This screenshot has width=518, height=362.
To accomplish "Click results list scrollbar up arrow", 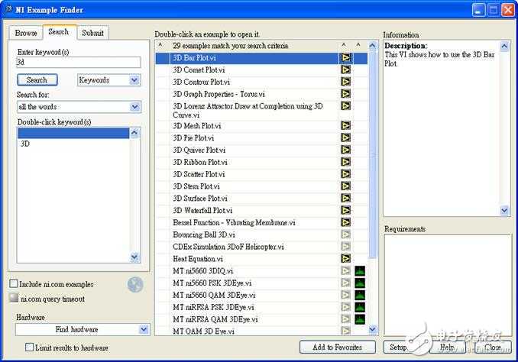I will click(373, 46).
